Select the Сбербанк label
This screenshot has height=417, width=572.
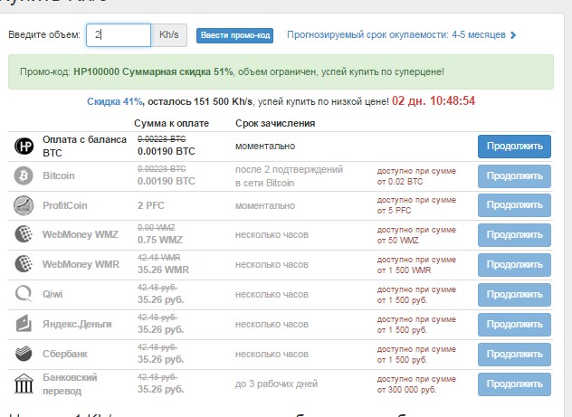coord(65,354)
